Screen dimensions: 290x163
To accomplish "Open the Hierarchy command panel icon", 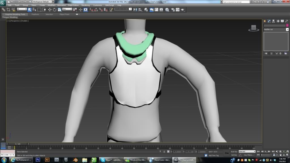I will 274,21.
